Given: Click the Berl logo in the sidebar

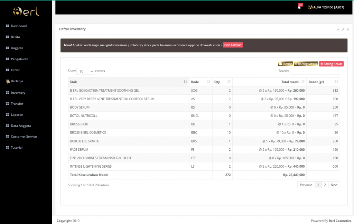Looking at the screenshot, I should tap(26, 11).
